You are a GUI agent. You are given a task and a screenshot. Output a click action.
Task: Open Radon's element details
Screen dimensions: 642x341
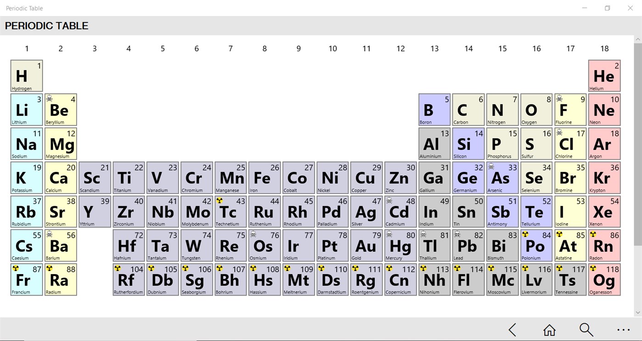[604, 245]
